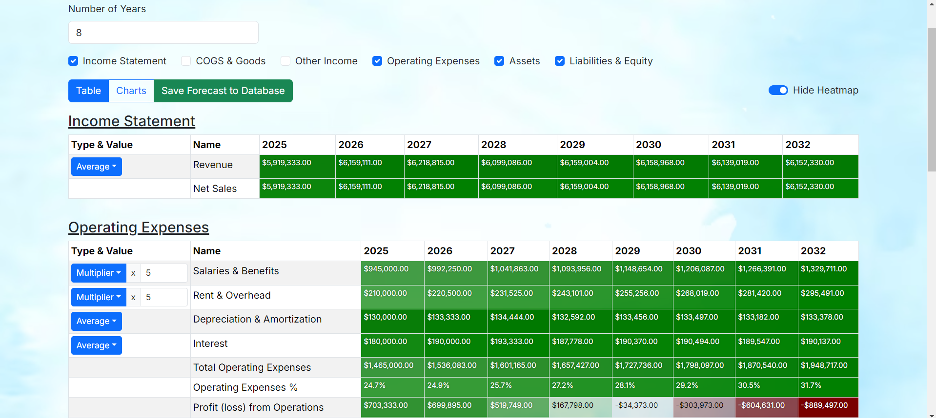Open the Average dropdown for Revenue
The image size is (936, 418).
(97, 167)
